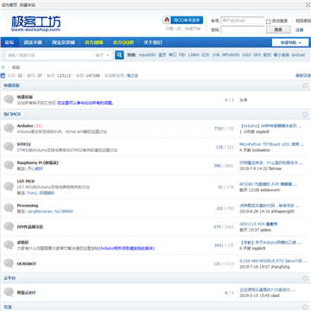Collapse the first category section with round toggle
The width and height of the screenshot is (311, 311).
pyautogui.click(x=305, y=86)
